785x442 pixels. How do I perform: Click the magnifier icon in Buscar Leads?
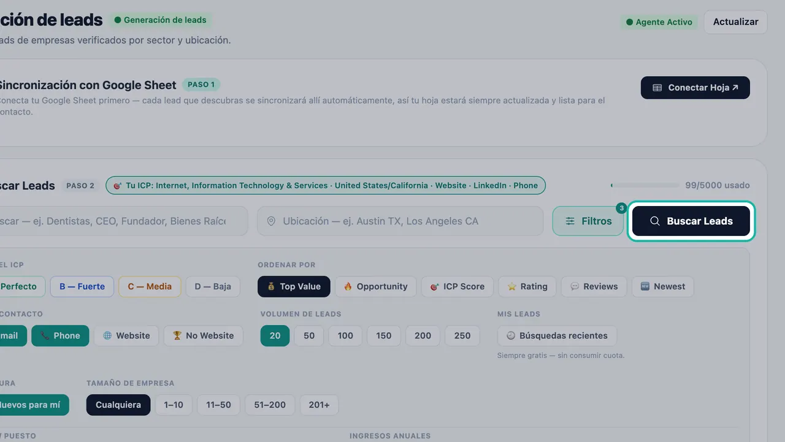(655, 221)
